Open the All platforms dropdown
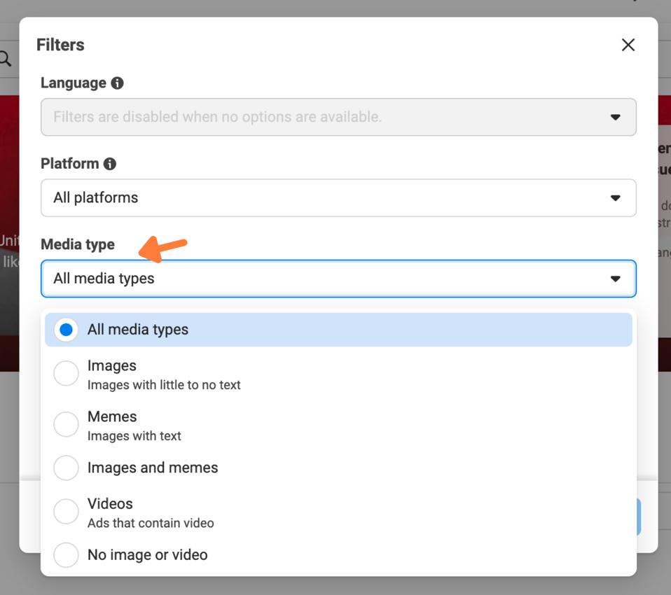The image size is (671, 595). (338, 197)
